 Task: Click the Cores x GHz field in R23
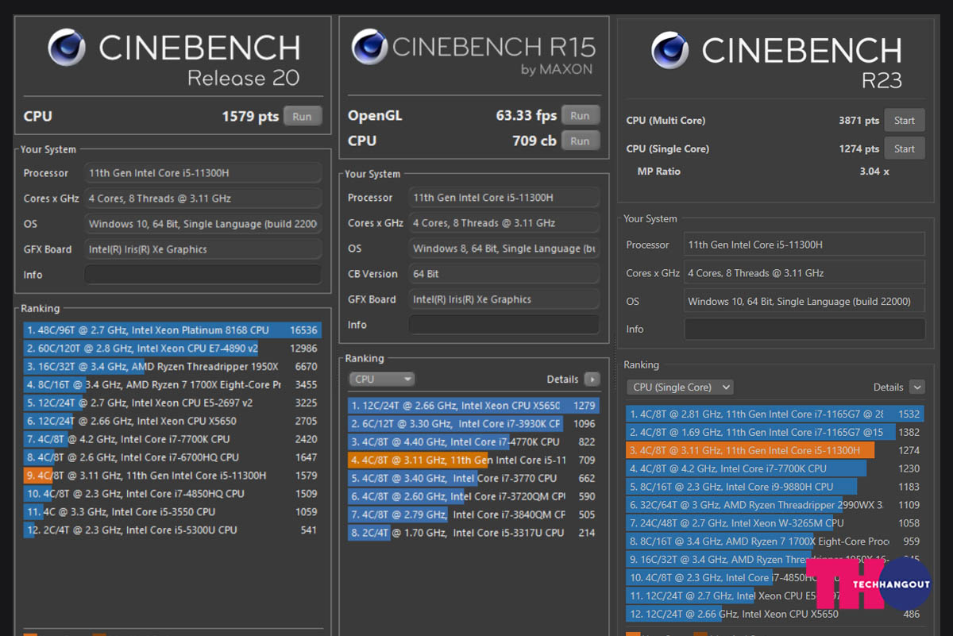[x=804, y=272]
